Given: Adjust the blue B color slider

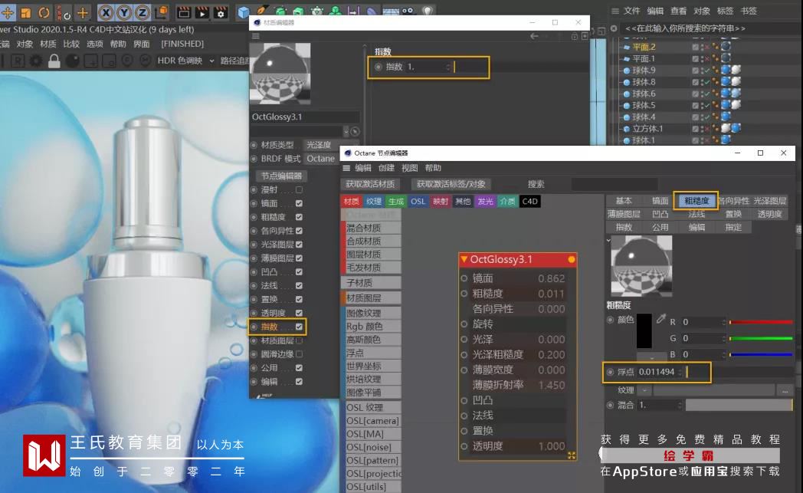Looking at the screenshot, I should 761,355.
